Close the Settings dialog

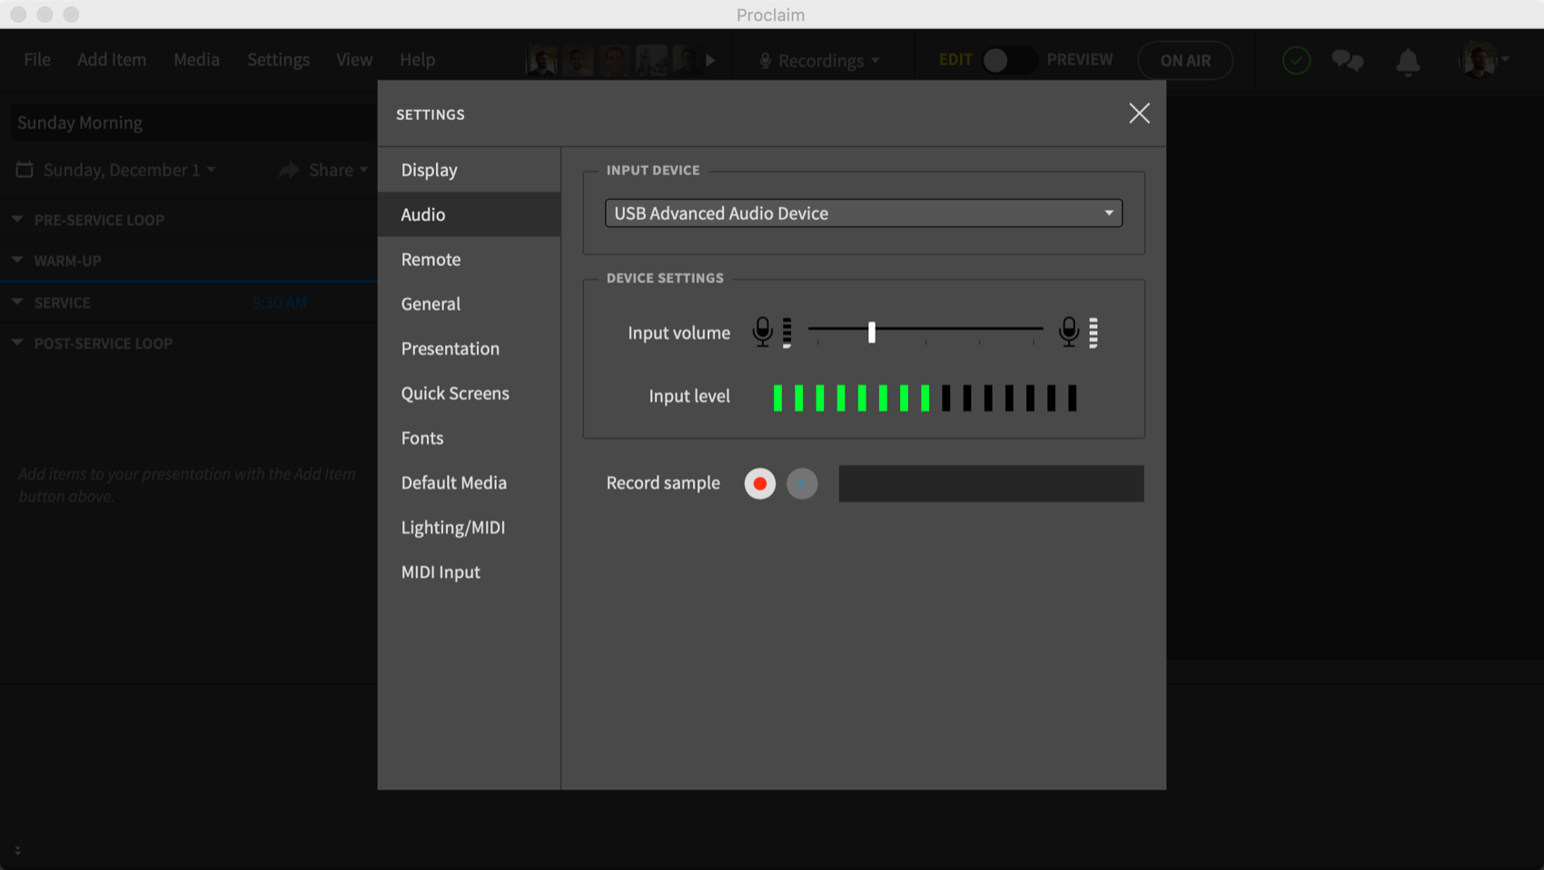coord(1139,114)
